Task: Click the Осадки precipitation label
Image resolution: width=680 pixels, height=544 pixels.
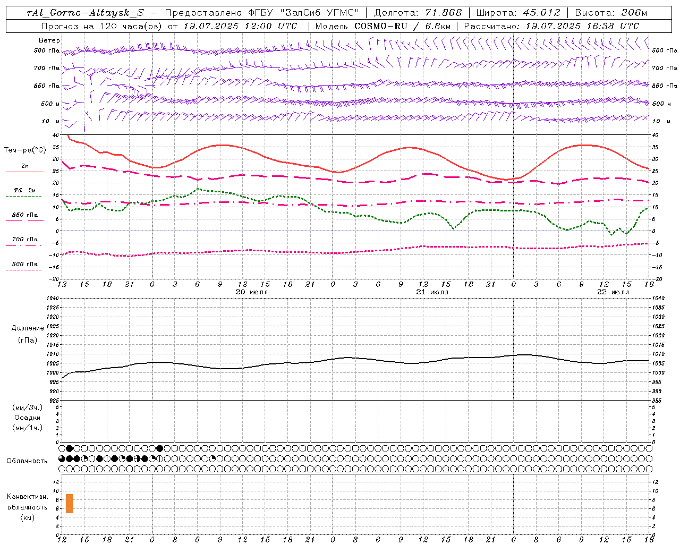Action: pos(28,418)
